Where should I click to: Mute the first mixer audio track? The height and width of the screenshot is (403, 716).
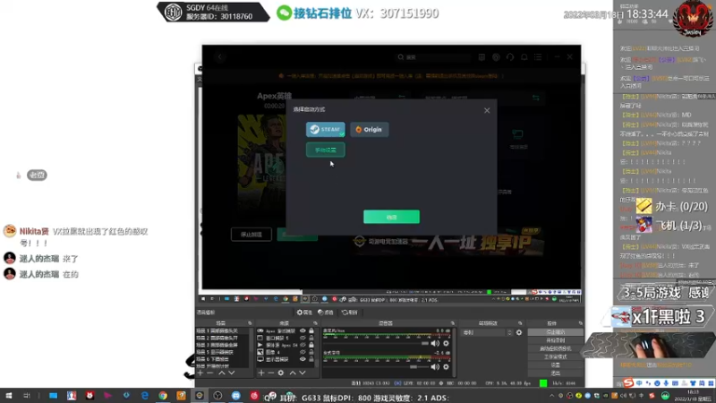tap(435, 343)
